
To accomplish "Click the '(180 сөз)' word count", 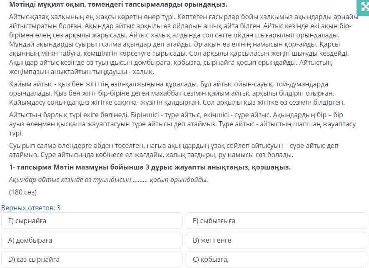I will [x=23, y=192].
